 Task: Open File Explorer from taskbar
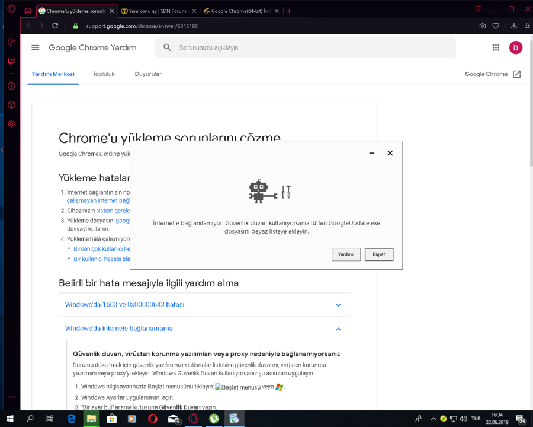pyautogui.click(x=91, y=419)
